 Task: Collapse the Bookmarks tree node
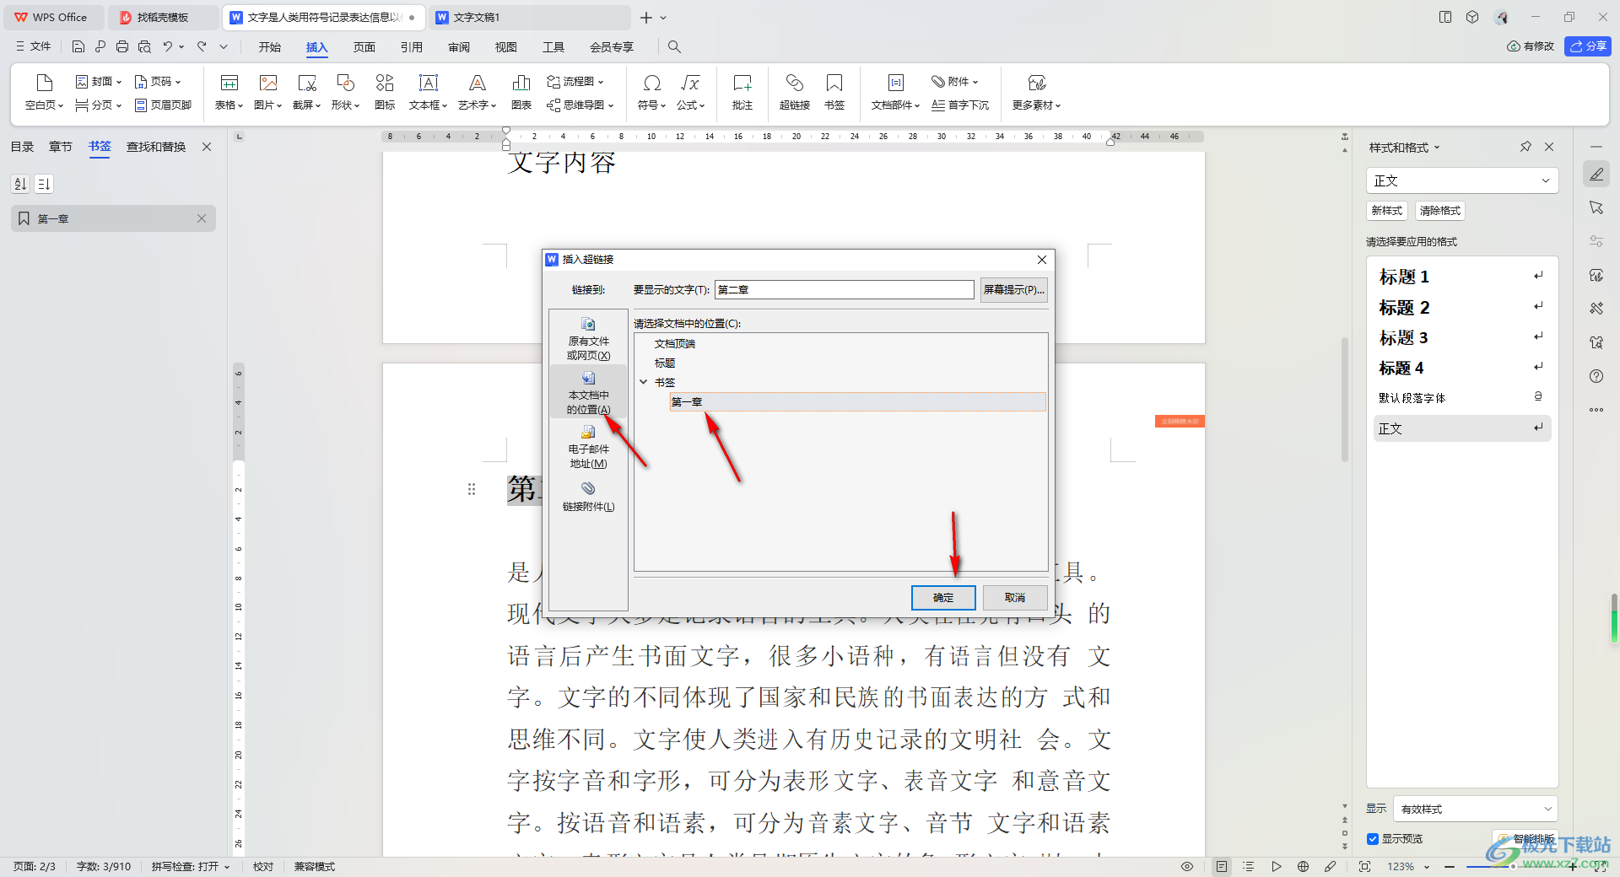click(x=644, y=382)
